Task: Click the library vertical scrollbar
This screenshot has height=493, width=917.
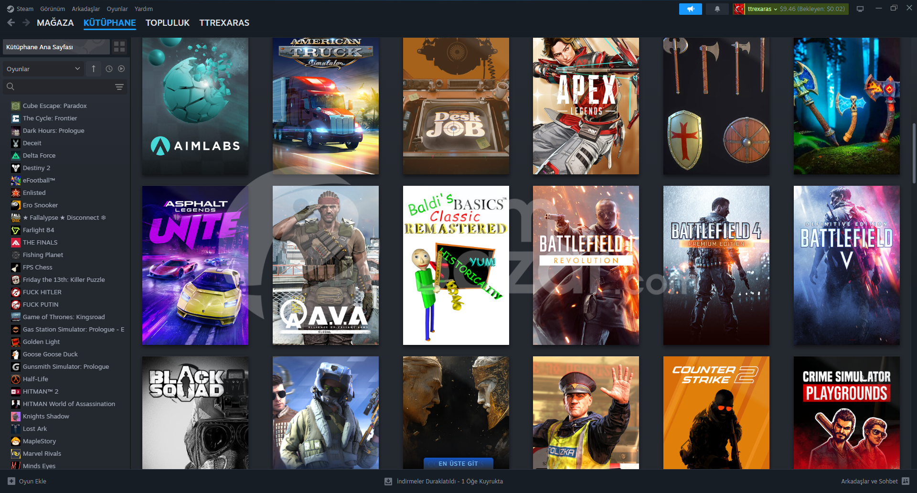Action: tap(914, 153)
